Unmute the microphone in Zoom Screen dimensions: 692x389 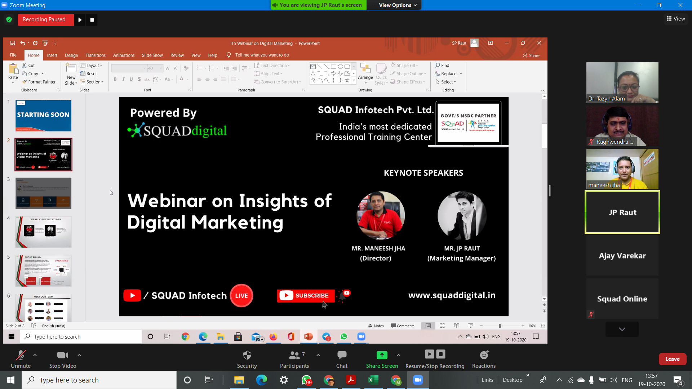[x=21, y=359]
